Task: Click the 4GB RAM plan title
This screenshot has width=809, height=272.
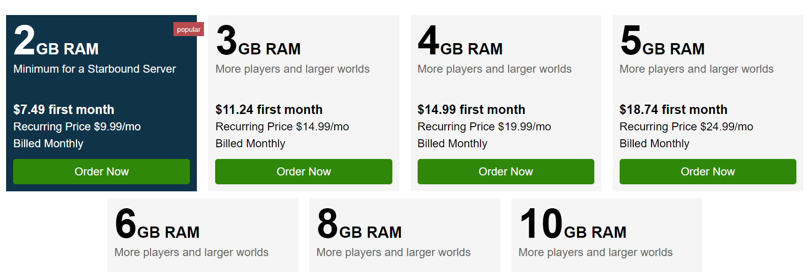Action: pos(460,42)
